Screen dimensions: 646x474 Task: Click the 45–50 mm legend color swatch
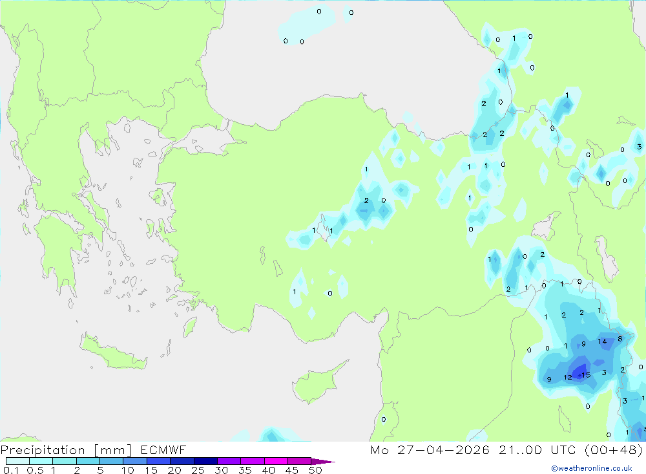(x=300, y=461)
